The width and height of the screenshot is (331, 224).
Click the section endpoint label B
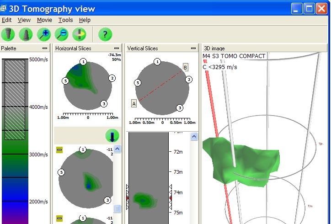pos(185,68)
